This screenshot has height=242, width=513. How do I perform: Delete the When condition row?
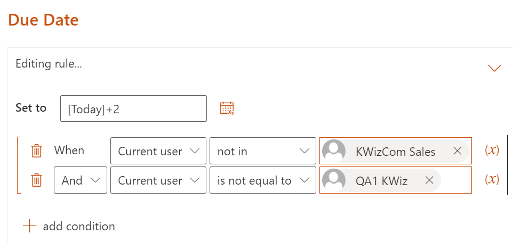click(x=36, y=151)
